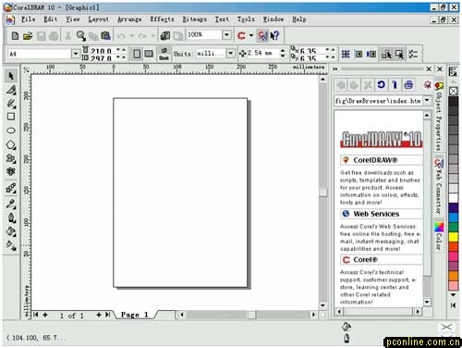The width and height of the screenshot is (462, 348).
Task: Pick the yellow color swatch
Action: point(453,237)
